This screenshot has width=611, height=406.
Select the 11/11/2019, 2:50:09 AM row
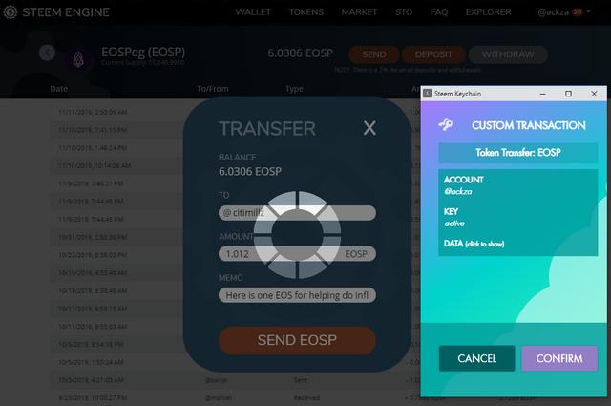pos(93,112)
